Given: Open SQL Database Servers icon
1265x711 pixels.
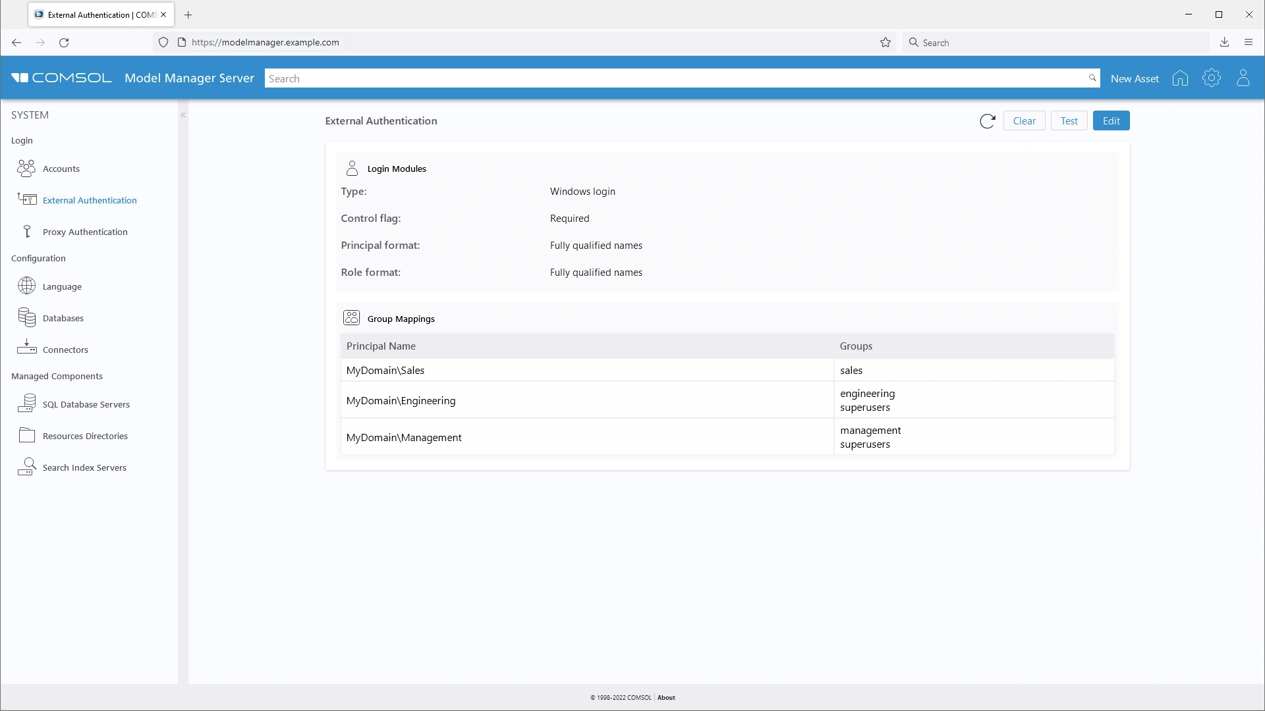Looking at the screenshot, I should coord(26,404).
